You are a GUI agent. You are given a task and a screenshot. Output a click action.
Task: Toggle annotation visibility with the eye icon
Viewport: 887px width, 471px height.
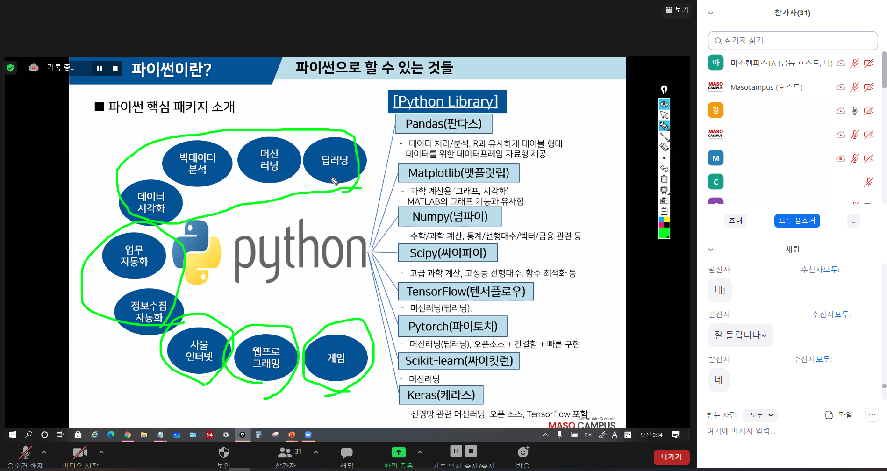[x=664, y=104]
